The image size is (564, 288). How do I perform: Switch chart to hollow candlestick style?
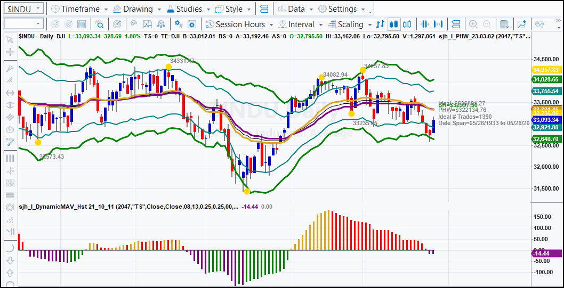[407, 24]
